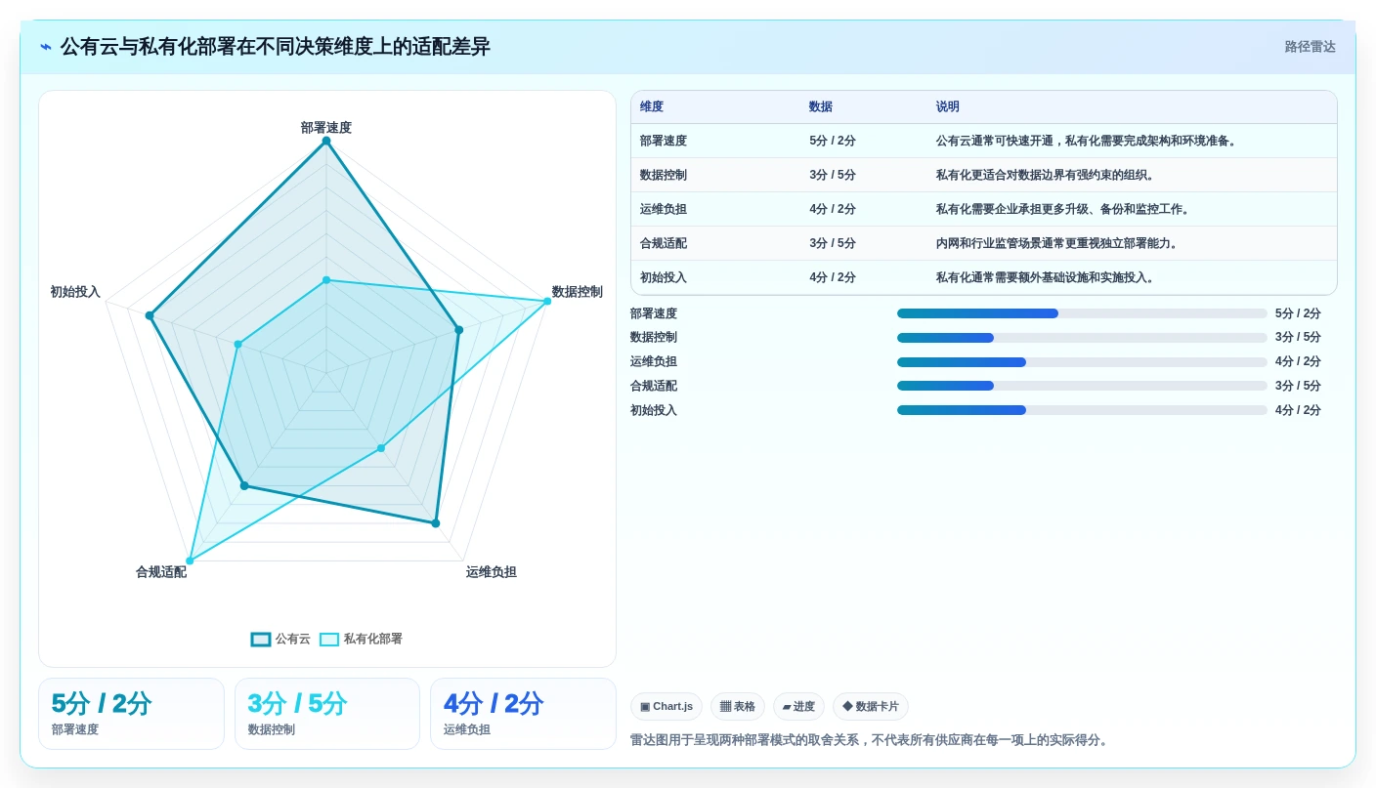1376x788 pixels.
Task: Click the 合规适配 progress bar
Action: pyautogui.click(x=1082, y=386)
